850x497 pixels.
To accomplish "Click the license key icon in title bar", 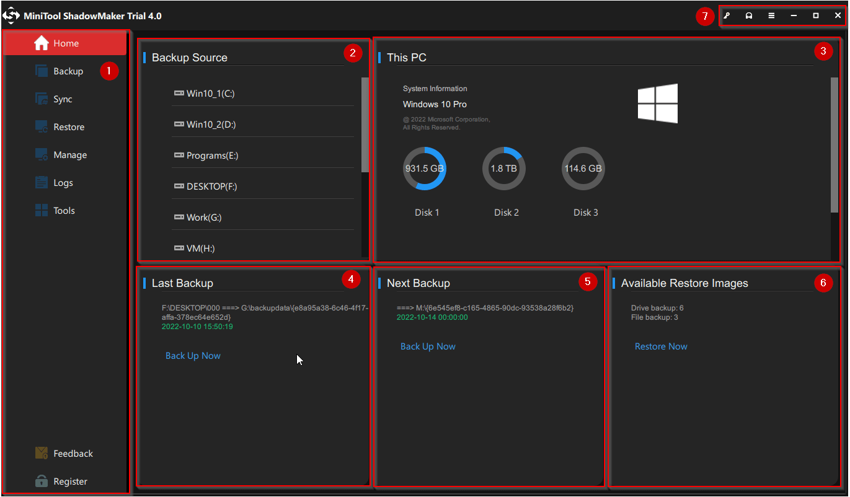I will click(727, 15).
